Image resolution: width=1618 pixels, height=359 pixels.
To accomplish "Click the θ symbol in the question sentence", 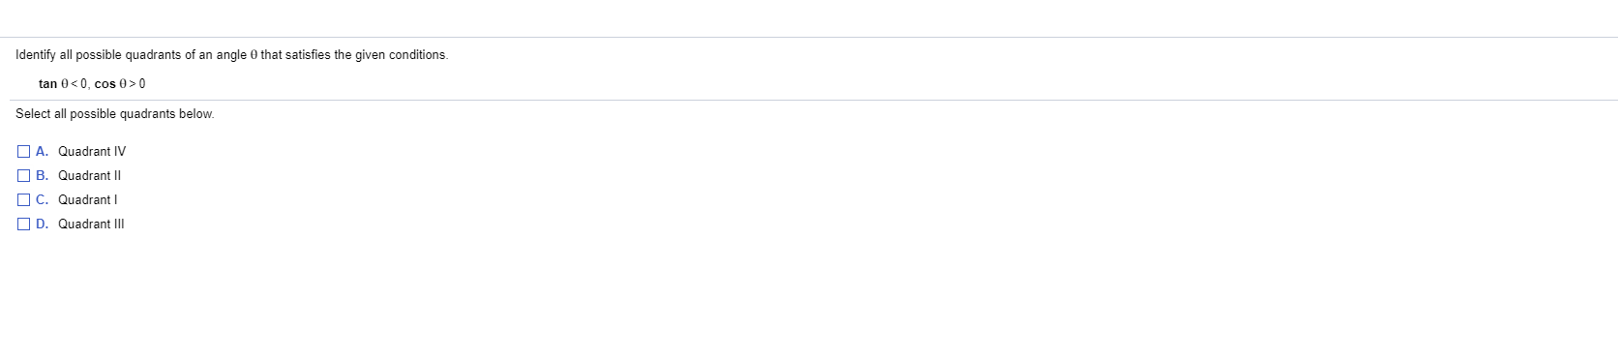I will coord(254,55).
